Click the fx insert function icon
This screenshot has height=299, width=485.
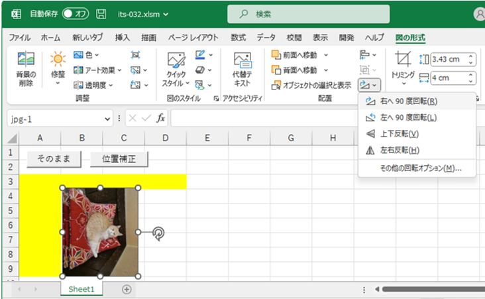click(x=160, y=119)
